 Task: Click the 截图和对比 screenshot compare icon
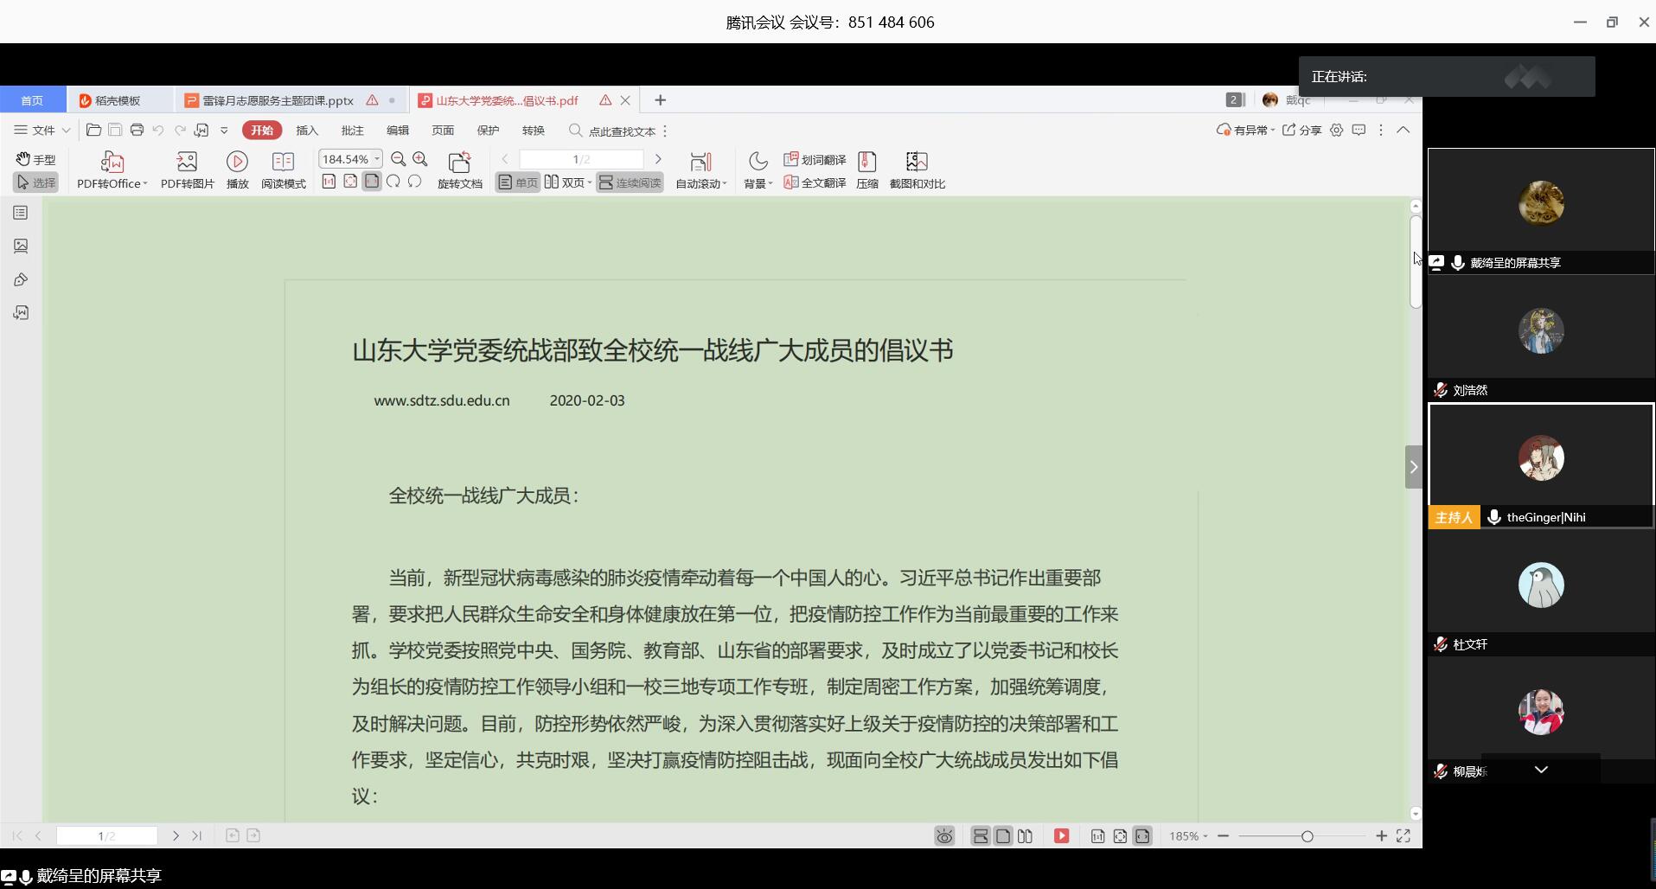(917, 163)
